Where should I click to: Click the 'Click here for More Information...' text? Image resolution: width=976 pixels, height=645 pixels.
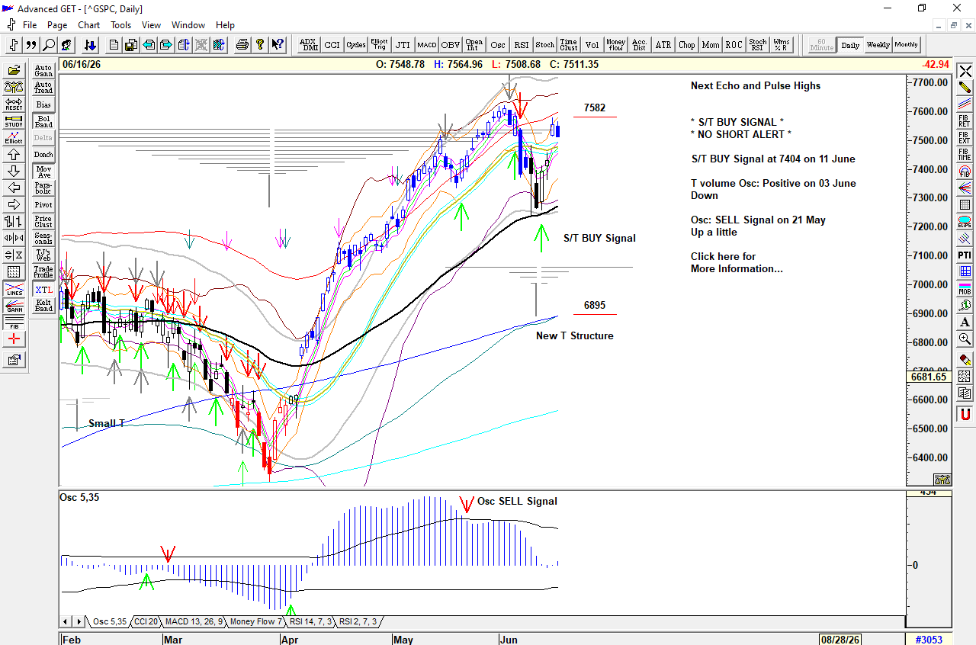pos(737,262)
